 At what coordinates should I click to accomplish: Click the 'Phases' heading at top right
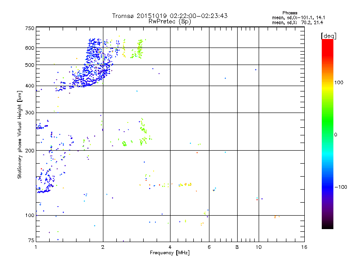pyautogui.click(x=290, y=13)
